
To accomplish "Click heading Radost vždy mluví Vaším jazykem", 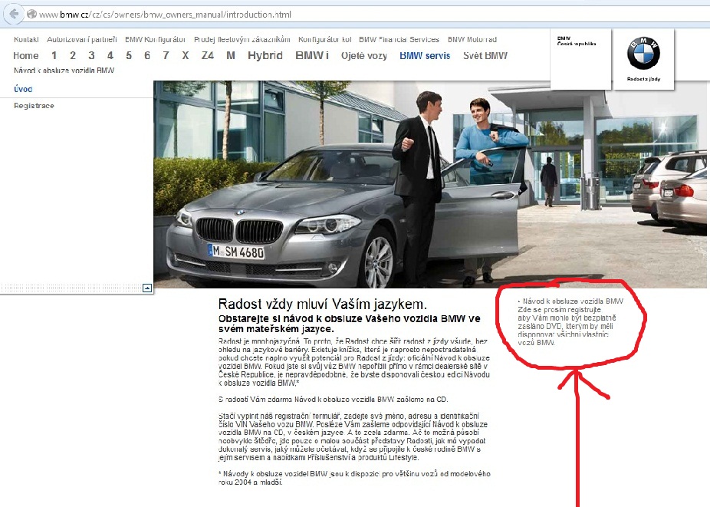I will click(x=322, y=304).
